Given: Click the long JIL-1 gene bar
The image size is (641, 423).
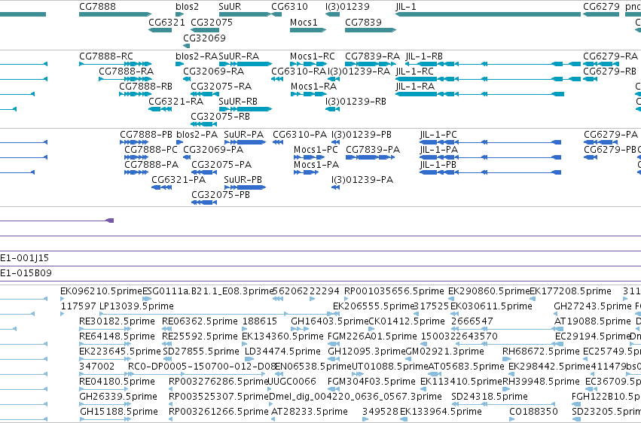Looking at the screenshot, I should click(488, 14).
